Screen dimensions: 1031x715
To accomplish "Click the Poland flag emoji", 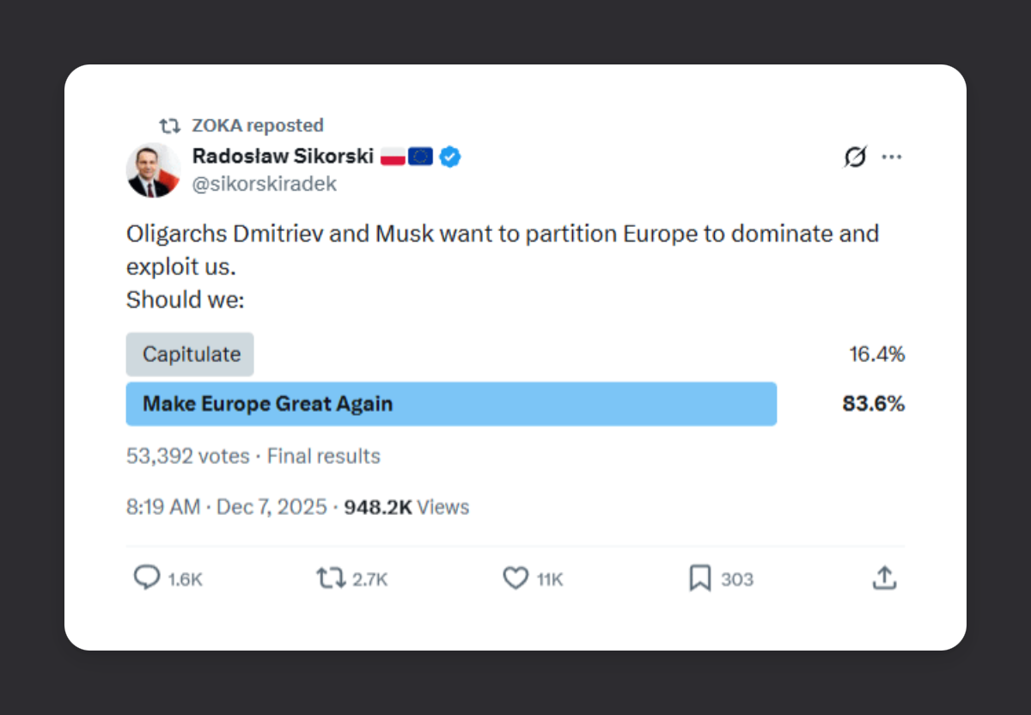I will point(393,156).
